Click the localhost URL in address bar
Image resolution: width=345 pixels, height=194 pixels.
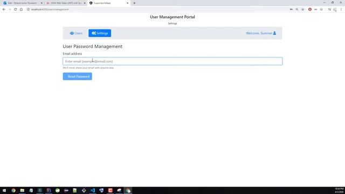[50, 10]
